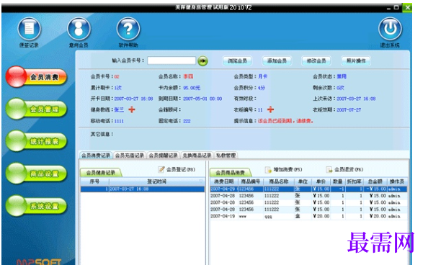This screenshot has height=265, width=428.
Task: Open the 意向会员 prospective members icon
Action: [x=79, y=29]
